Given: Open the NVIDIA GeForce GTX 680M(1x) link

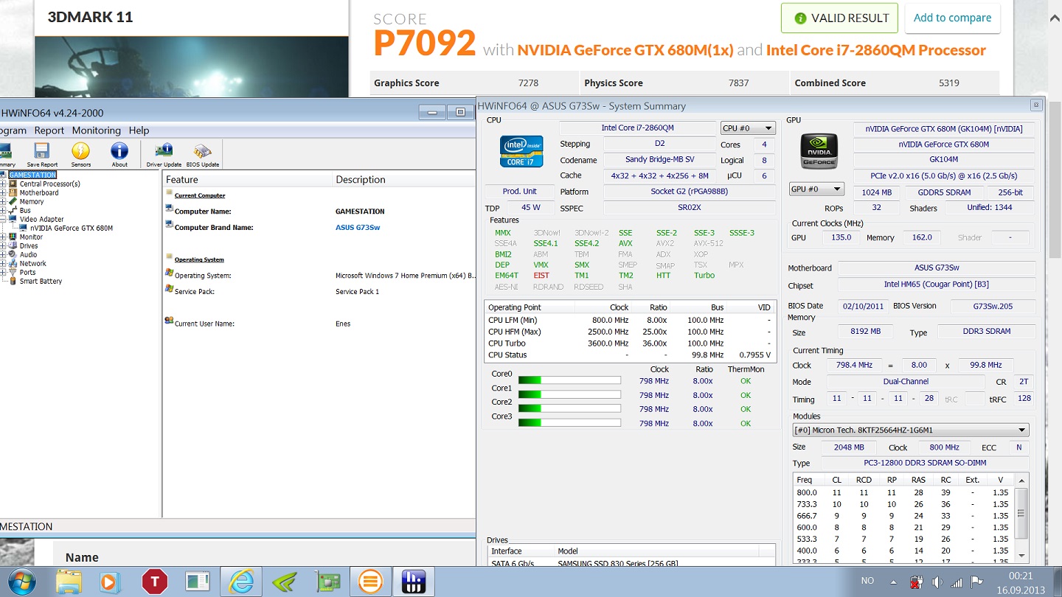Looking at the screenshot, I should [x=625, y=50].
